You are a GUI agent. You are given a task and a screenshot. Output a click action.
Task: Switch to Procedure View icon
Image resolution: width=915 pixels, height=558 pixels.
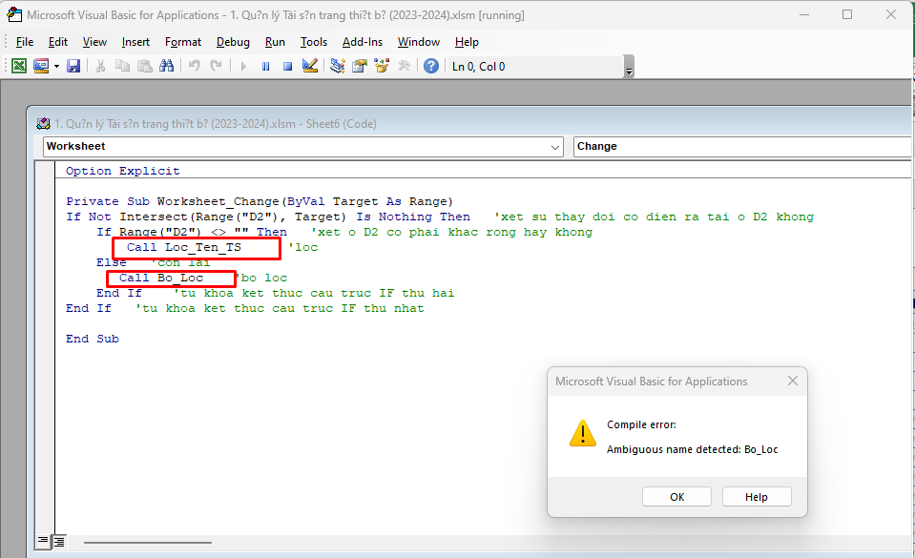point(43,541)
